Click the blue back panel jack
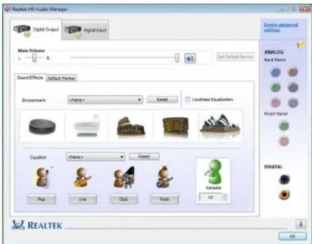This screenshot has width=312, height=244. click(x=276, y=72)
